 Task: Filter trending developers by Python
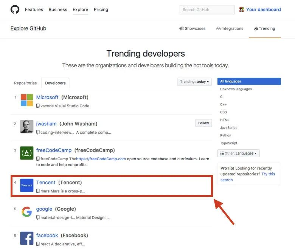(x=225, y=135)
